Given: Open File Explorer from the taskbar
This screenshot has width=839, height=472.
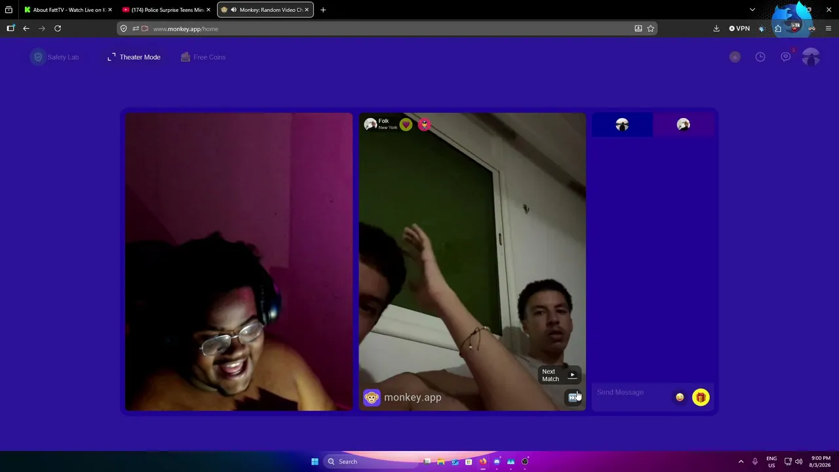Looking at the screenshot, I should click(441, 462).
